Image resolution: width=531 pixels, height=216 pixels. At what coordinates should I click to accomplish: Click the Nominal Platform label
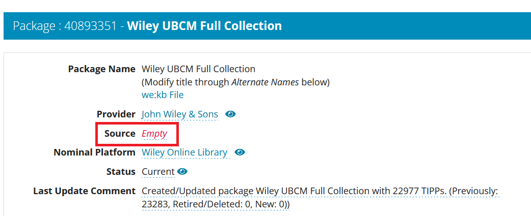[x=94, y=152]
